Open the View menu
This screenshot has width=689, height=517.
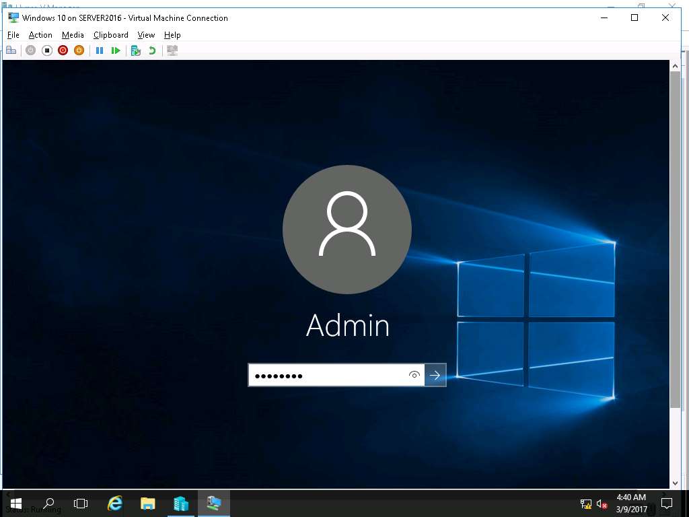tap(146, 35)
